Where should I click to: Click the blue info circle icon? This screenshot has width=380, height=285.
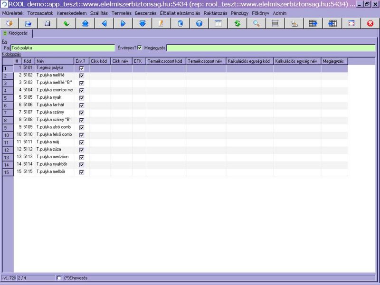(x=199, y=23)
